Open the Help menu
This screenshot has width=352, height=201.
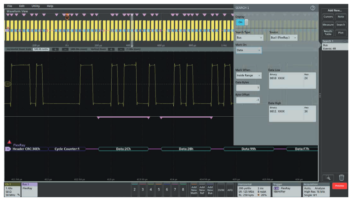[50, 6]
